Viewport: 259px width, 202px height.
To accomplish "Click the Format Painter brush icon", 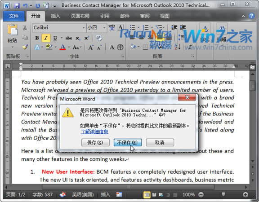I will point(25,47).
